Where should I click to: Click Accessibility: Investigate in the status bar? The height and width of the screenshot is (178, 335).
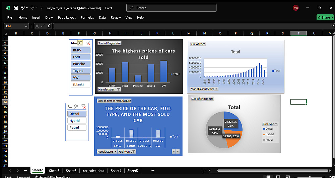tap(52, 177)
